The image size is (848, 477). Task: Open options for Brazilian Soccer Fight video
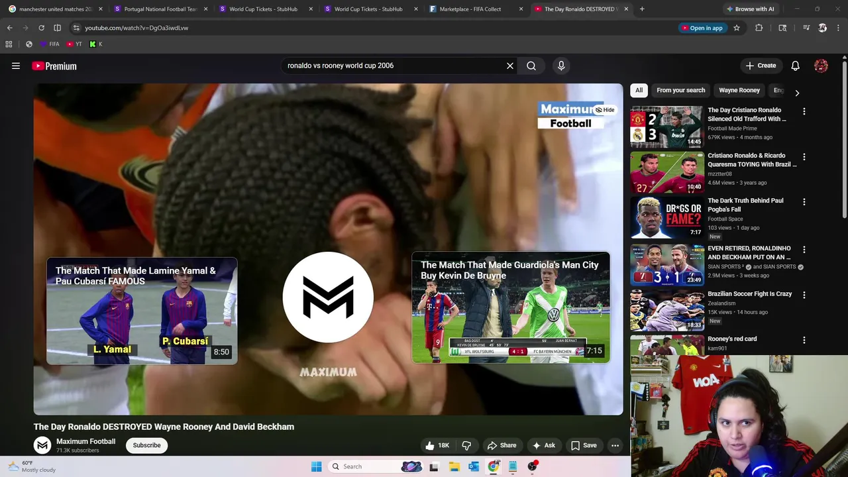[x=804, y=295]
